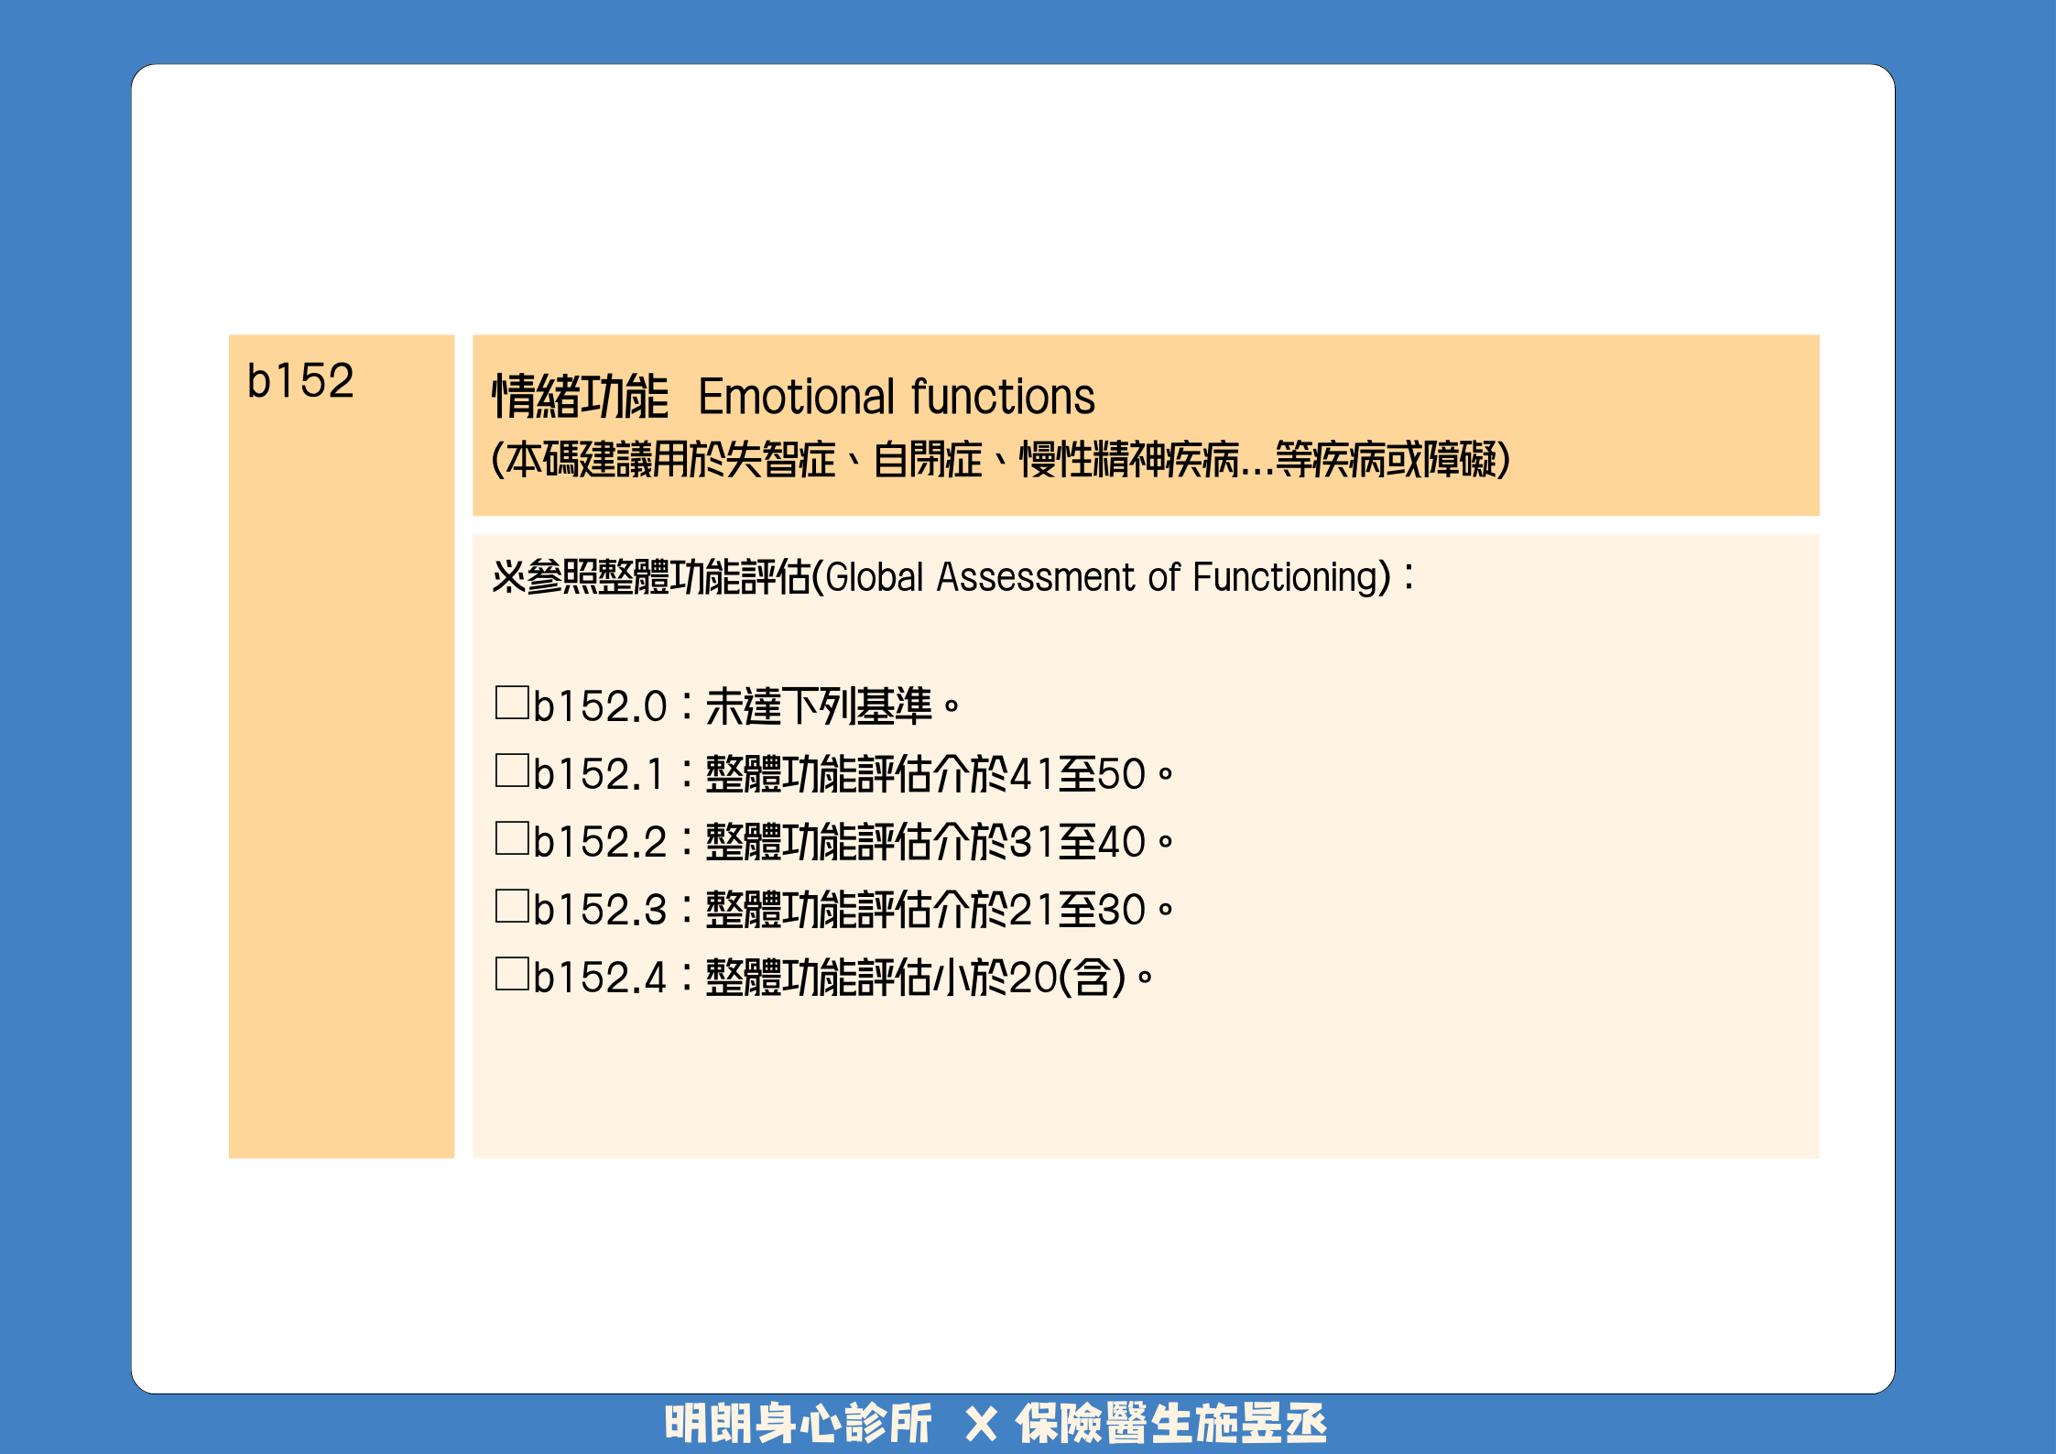Click 明朗身心診所 footer text

[798, 1424]
